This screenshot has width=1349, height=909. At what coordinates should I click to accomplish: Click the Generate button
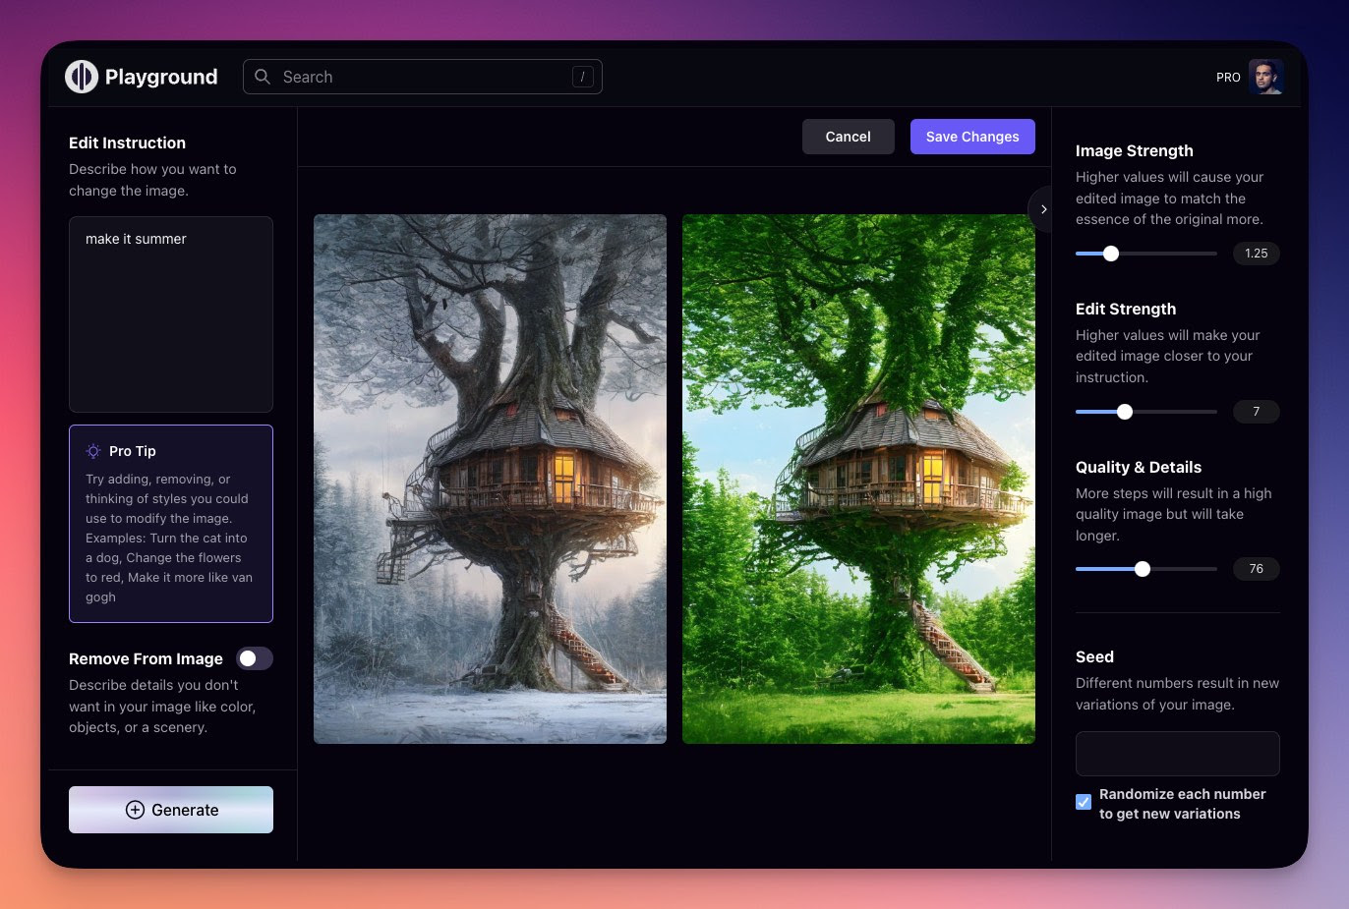pos(171,810)
